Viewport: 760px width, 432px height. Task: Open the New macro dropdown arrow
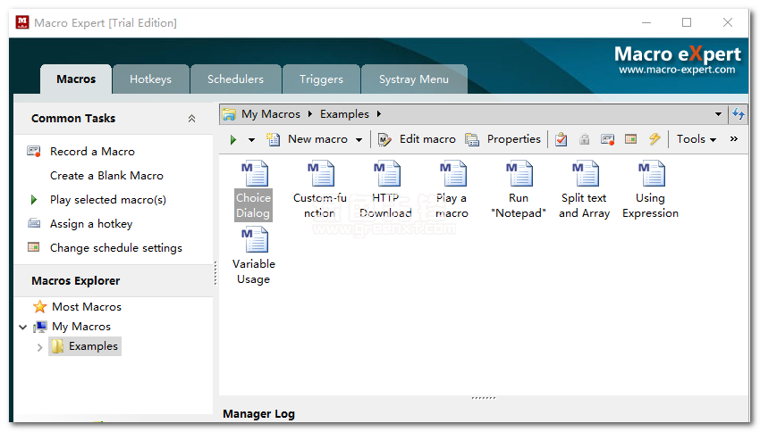click(x=359, y=140)
